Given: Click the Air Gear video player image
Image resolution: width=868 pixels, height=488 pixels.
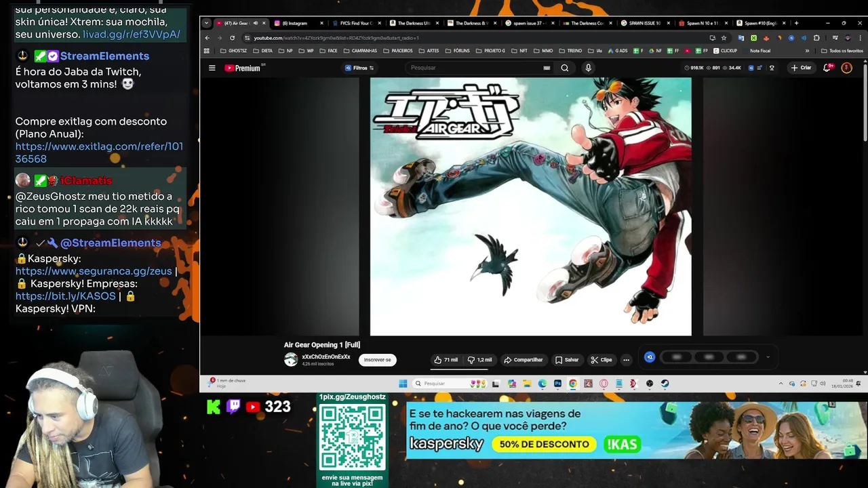Looking at the screenshot, I should [530, 206].
